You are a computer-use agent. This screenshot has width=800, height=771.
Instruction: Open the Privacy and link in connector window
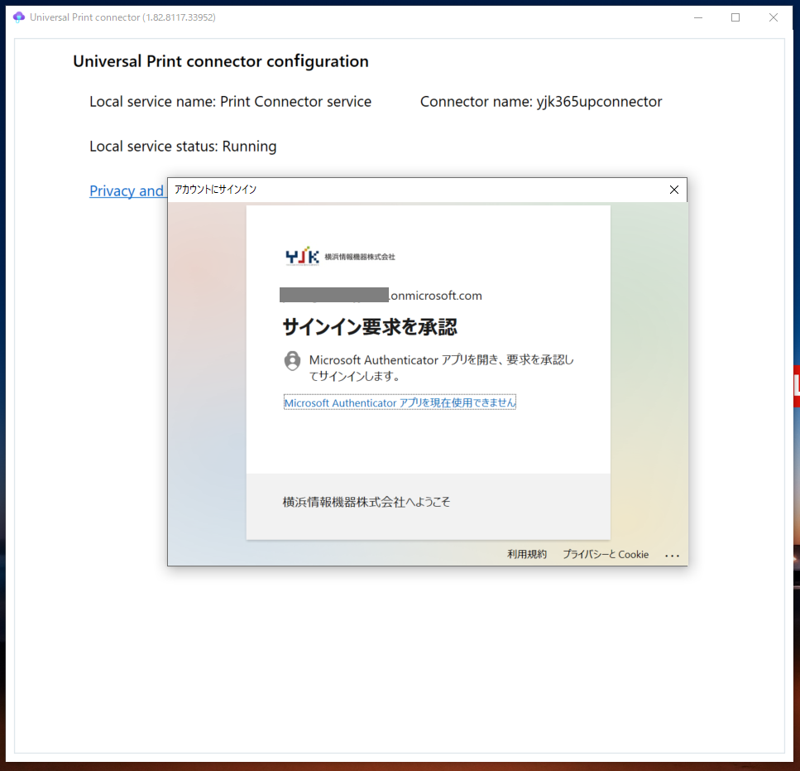click(x=127, y=191)
